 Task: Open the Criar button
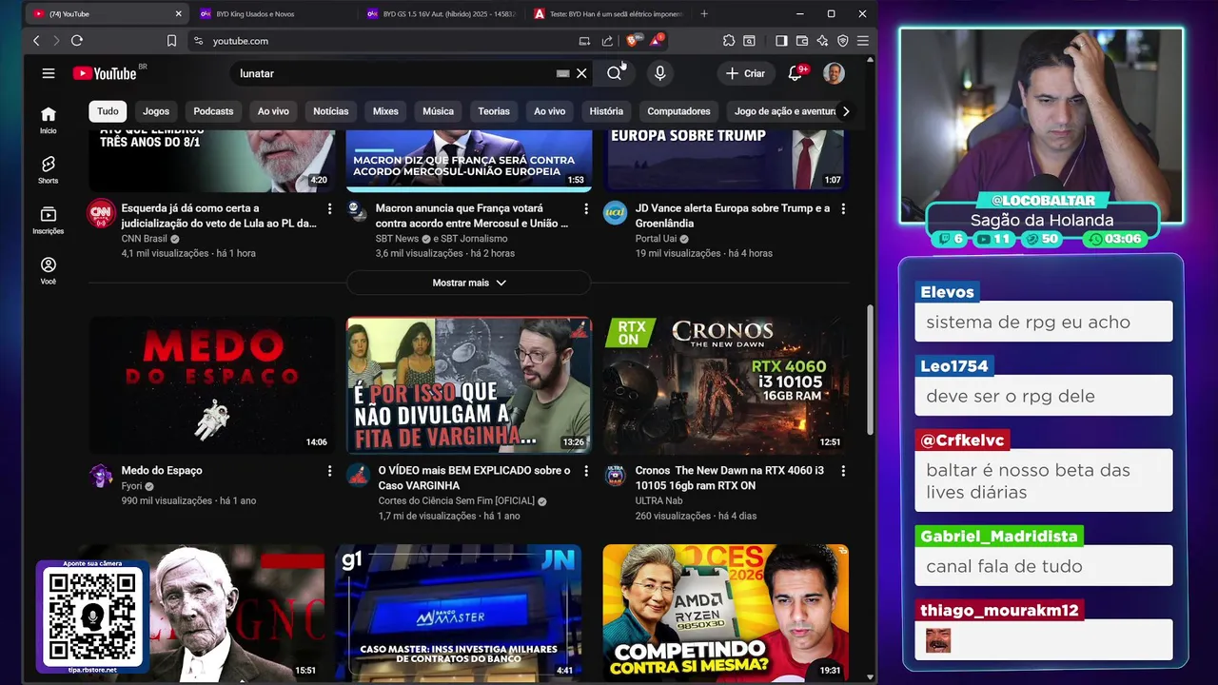pyautogui.click(x=745, y=73)
